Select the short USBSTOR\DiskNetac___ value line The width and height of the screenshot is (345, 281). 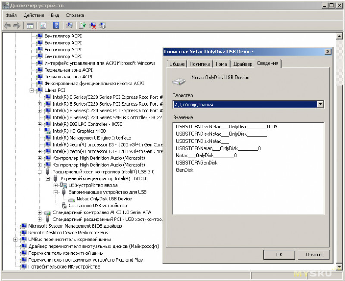click(x=202, y=141)
